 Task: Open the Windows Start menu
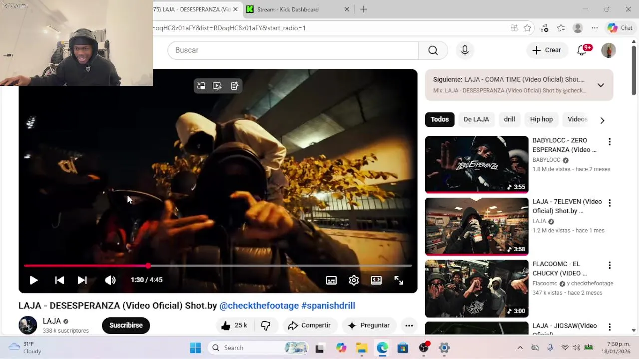(x=195, y=348)
